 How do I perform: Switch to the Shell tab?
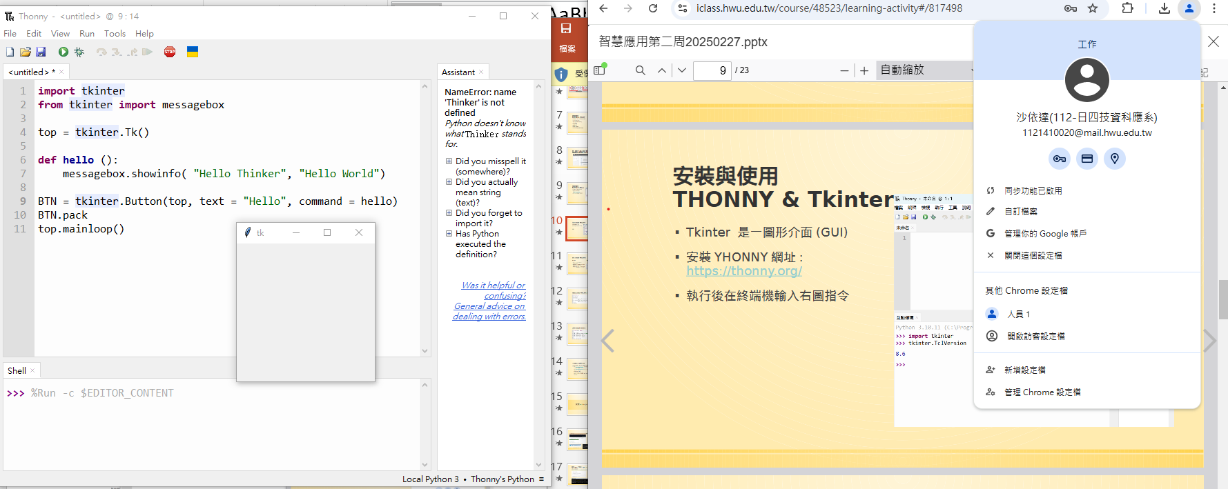pyautogui.click(x=17, y=370)
